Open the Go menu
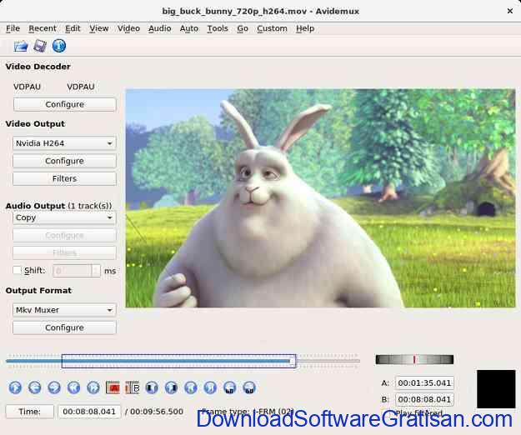The image size is (521, 435). (243, 28)
